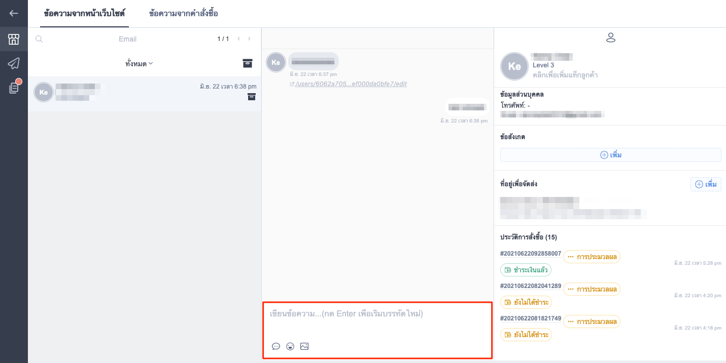Click เพิ่ม button beside ที่อยู่เพื่อจัดส่ง
726x363 pixels.
(706, 184)
